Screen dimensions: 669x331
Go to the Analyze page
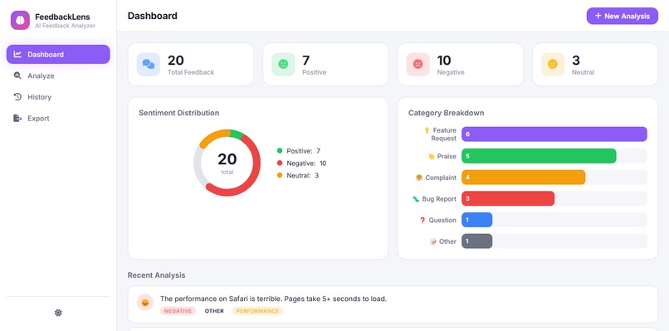pyautogui.click(x=58, y=75)
